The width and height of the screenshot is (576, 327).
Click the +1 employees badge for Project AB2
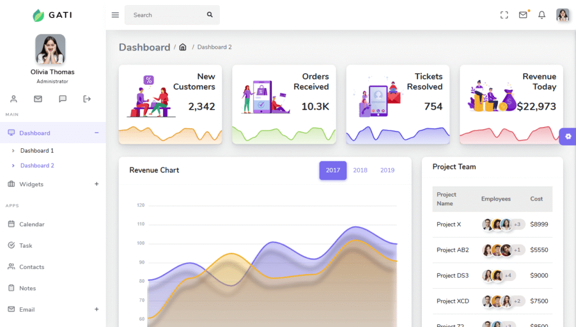(517, 250)
